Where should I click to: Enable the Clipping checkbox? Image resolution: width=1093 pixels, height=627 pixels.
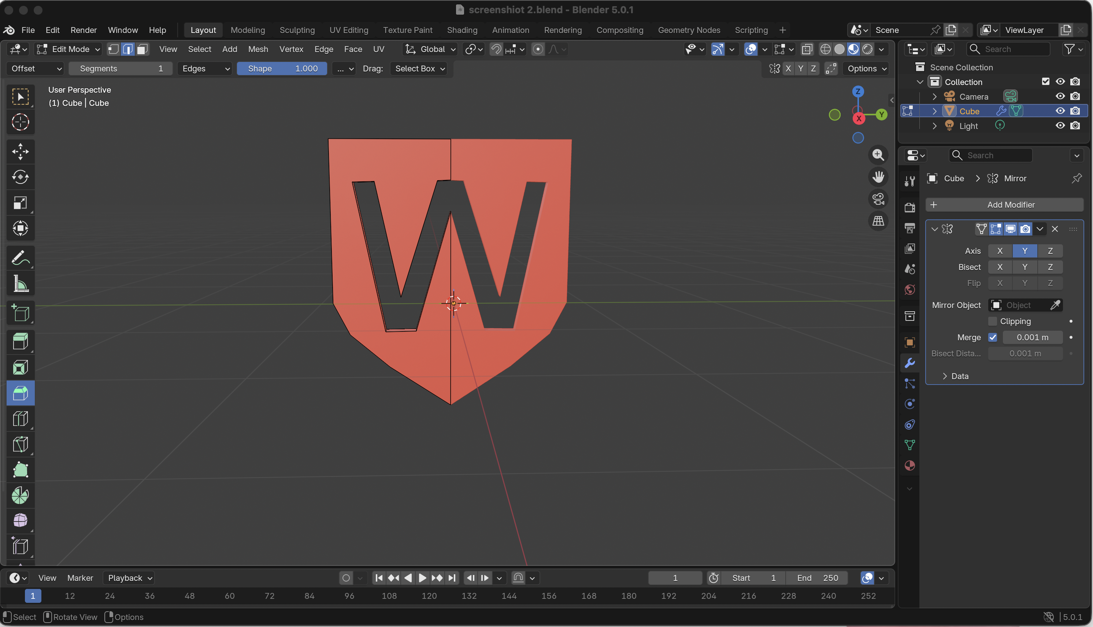click(992, 321)
